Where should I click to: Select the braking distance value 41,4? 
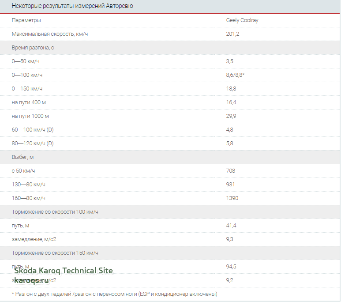(231, 226)
